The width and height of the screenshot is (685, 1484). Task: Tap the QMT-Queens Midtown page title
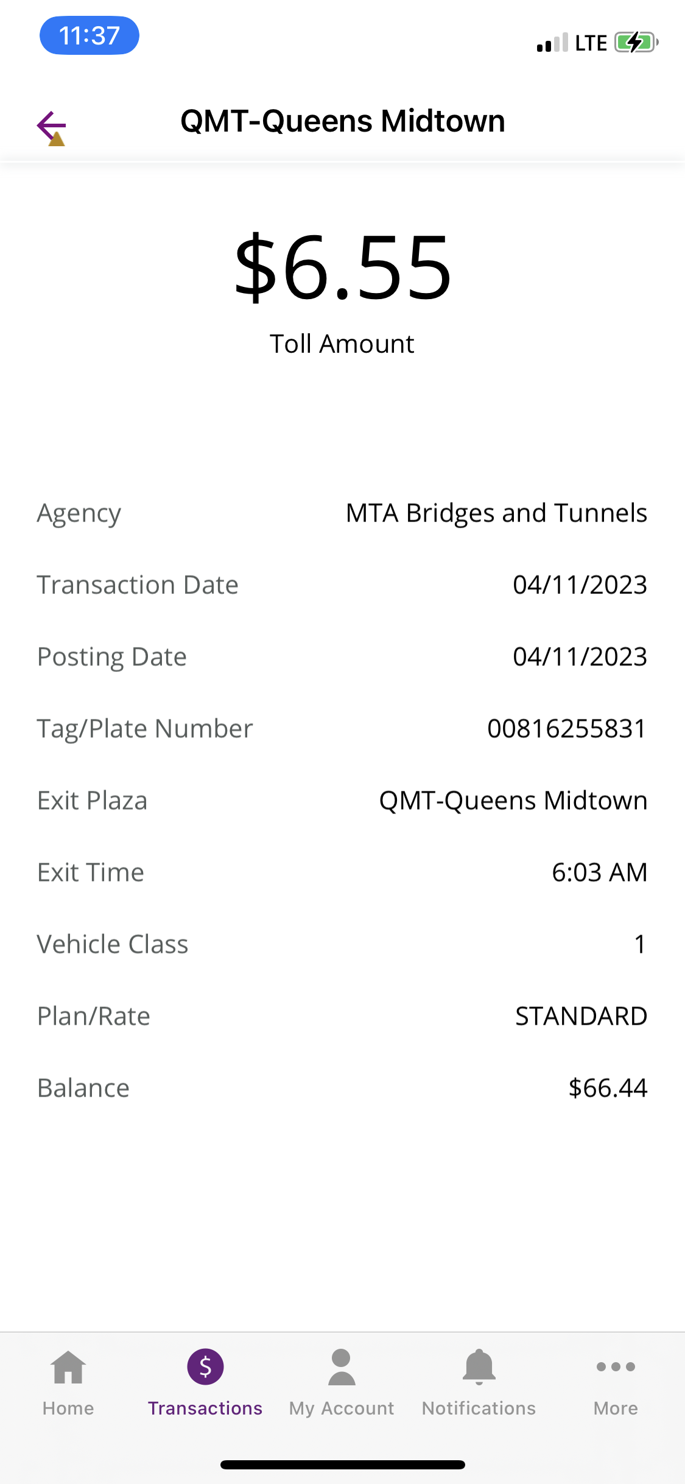tap(343, 121)
